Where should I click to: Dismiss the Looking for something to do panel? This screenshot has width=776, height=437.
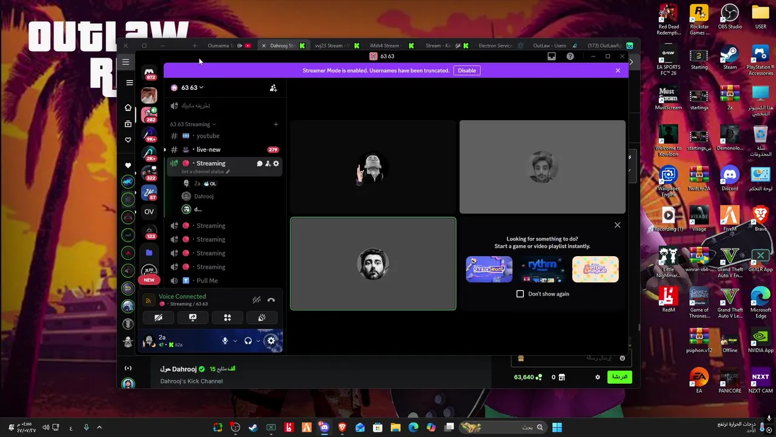[x=617, y=225]
